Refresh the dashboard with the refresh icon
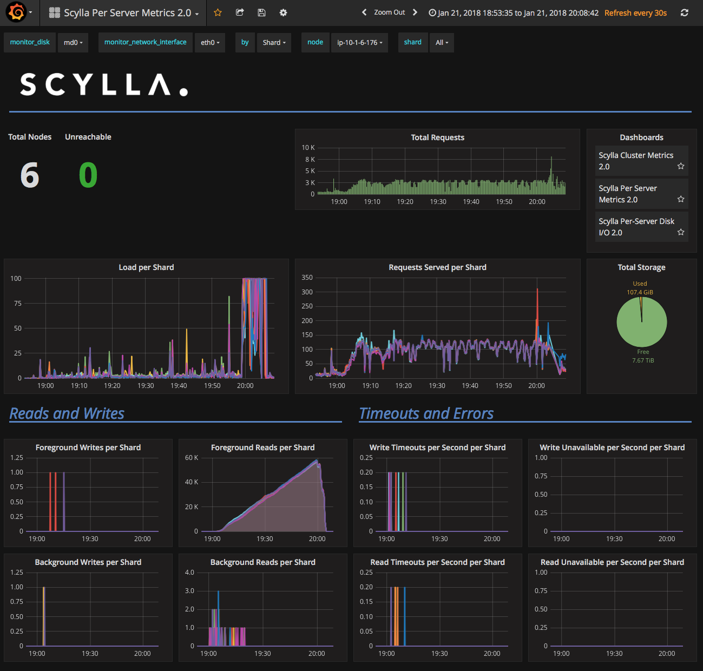Image resolution: width=703 pixels, height=671 pixels. tap(684, 12)
